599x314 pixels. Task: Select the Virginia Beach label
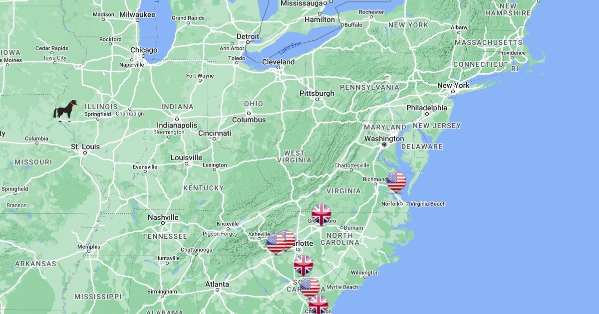pyautogui.click(x=428, y=203)
